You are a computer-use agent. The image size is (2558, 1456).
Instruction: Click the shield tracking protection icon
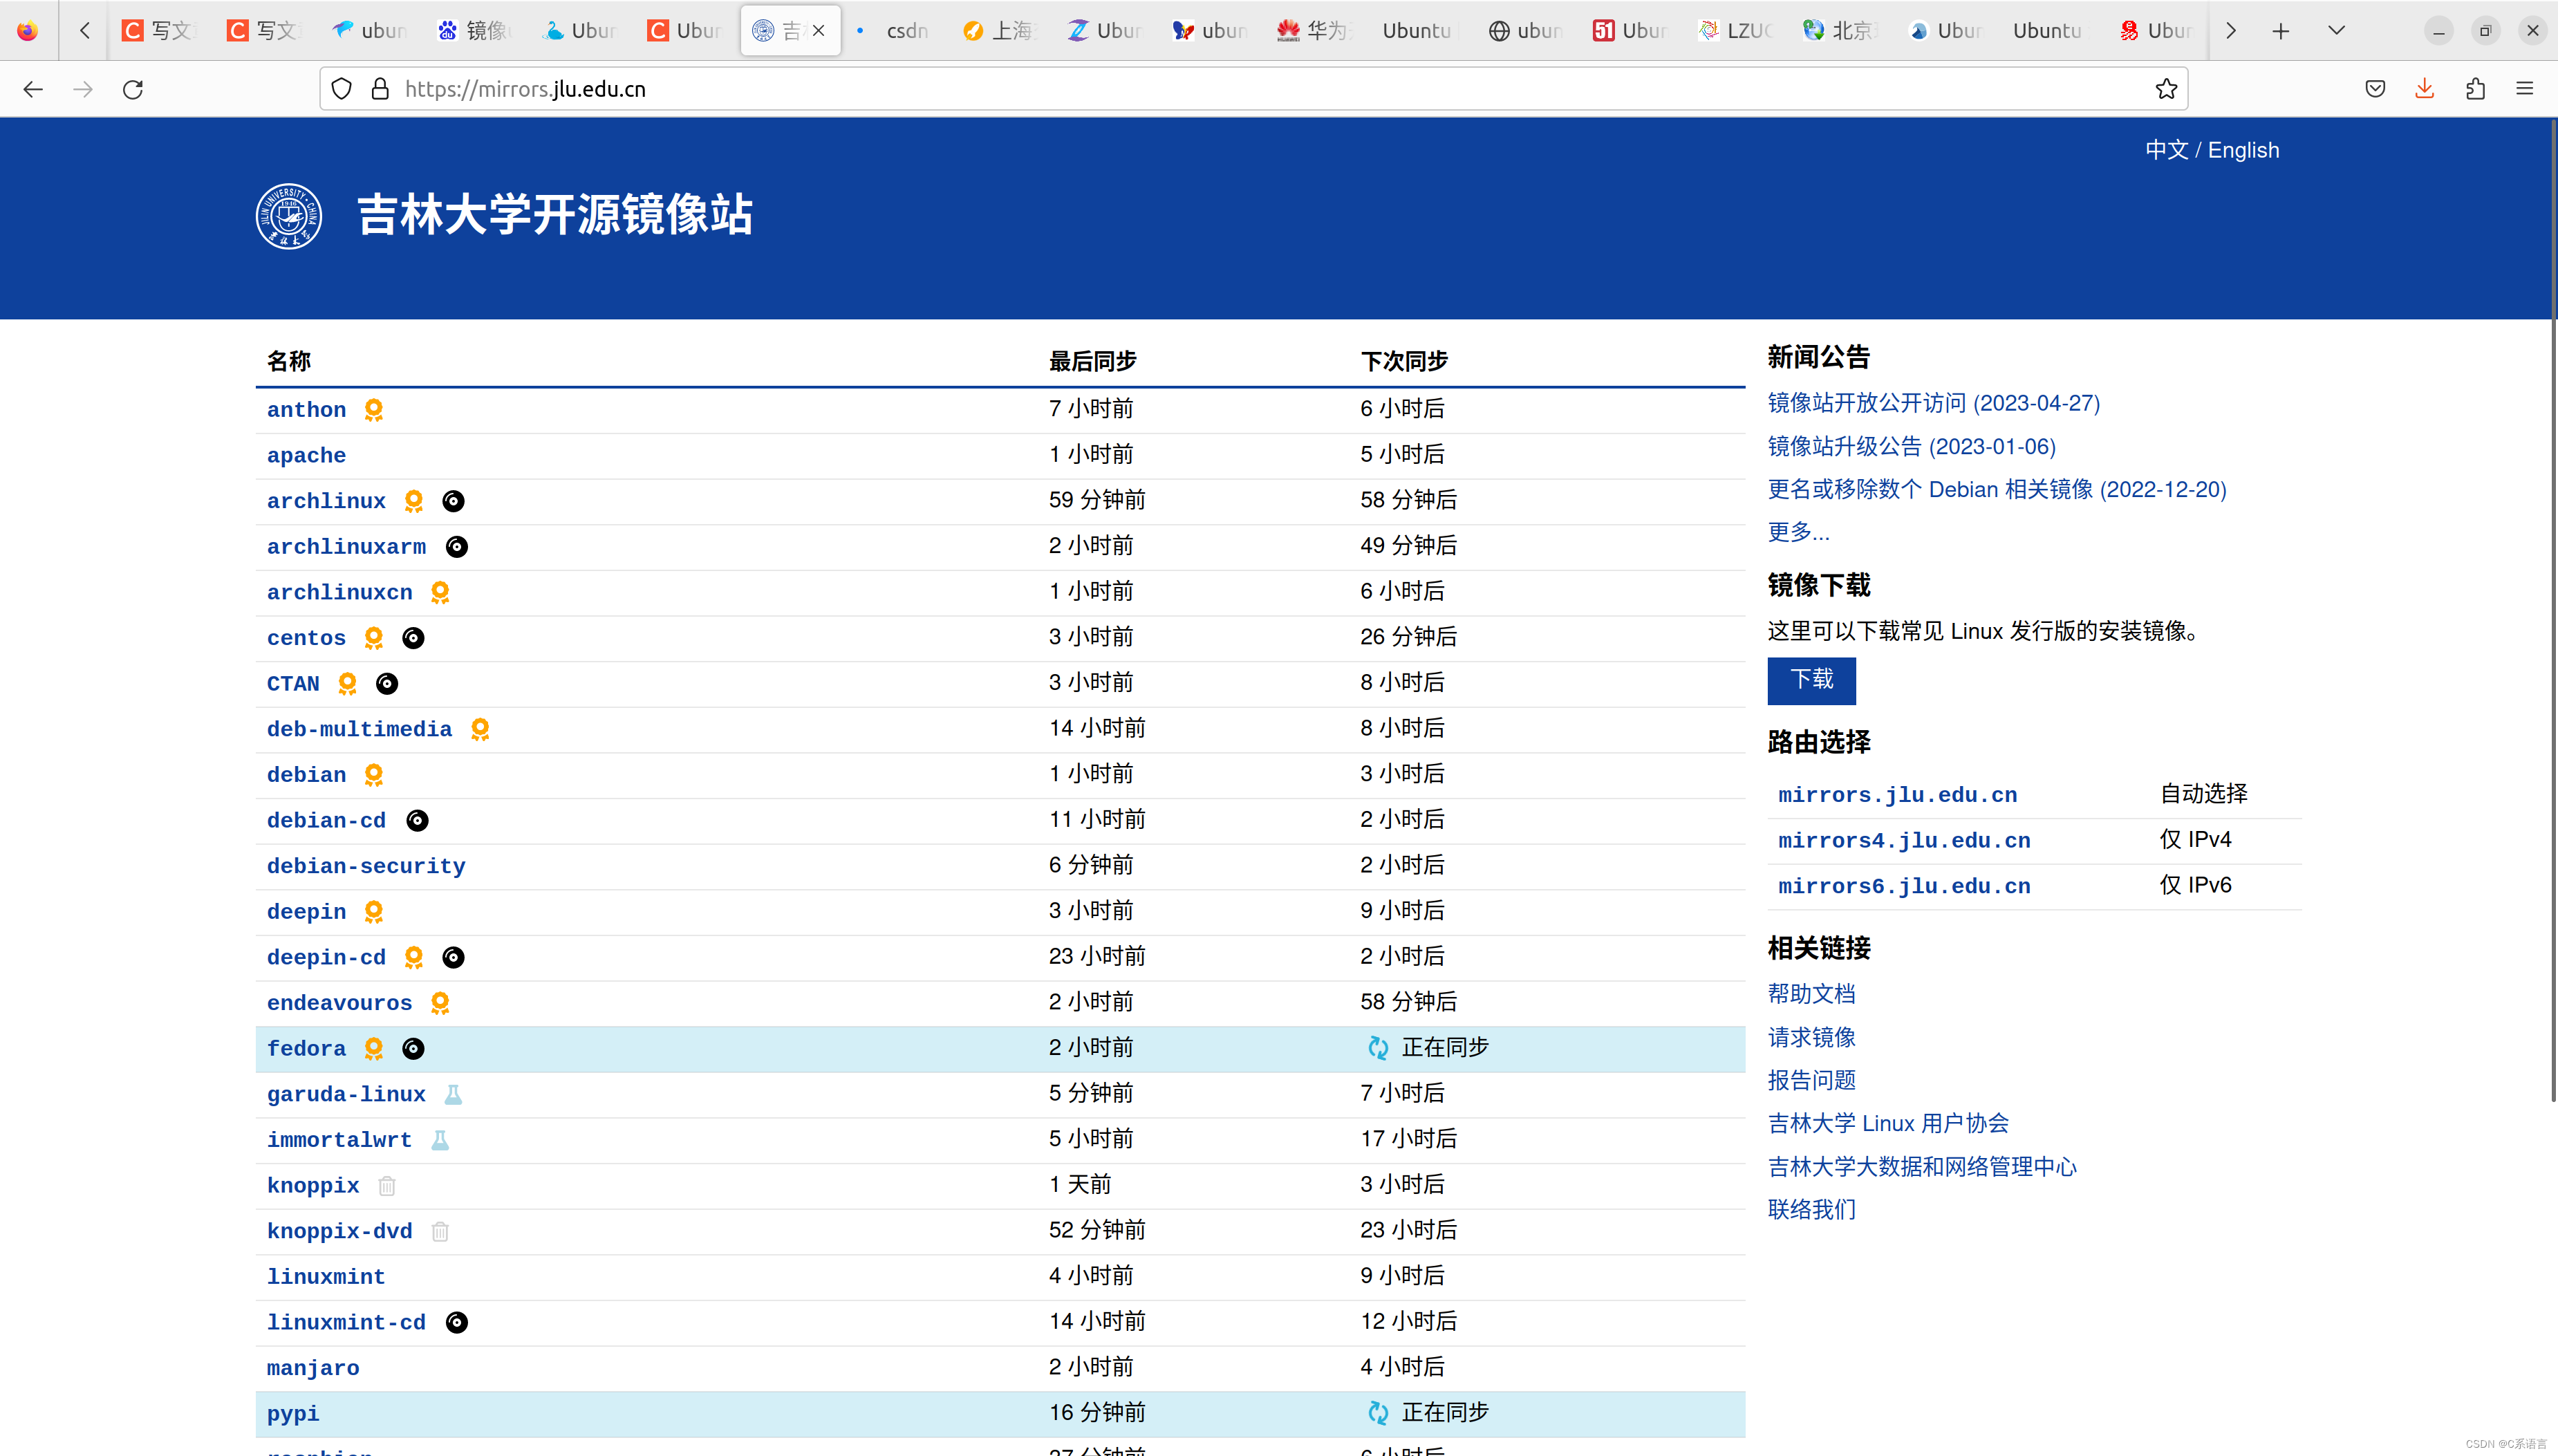(341, 89)
